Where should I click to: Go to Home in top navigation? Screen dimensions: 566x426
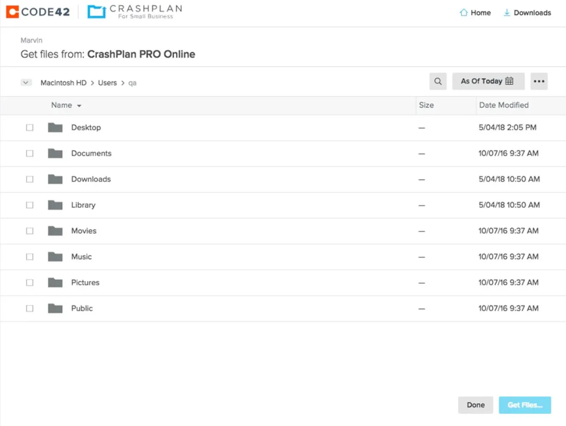coord(475,13)
